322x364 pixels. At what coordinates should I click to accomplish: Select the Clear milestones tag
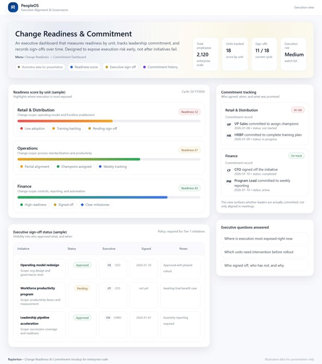click(95, 205)
